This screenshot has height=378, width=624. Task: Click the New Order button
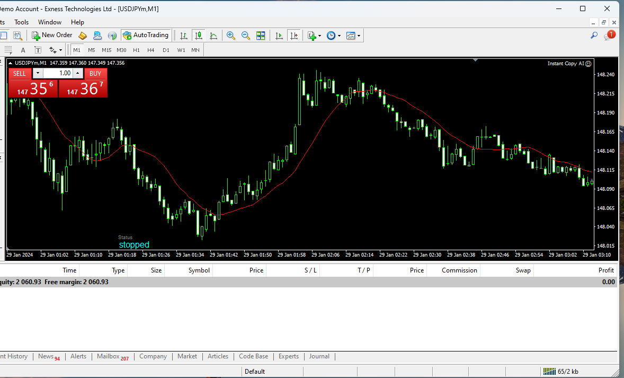click(52, 36)
